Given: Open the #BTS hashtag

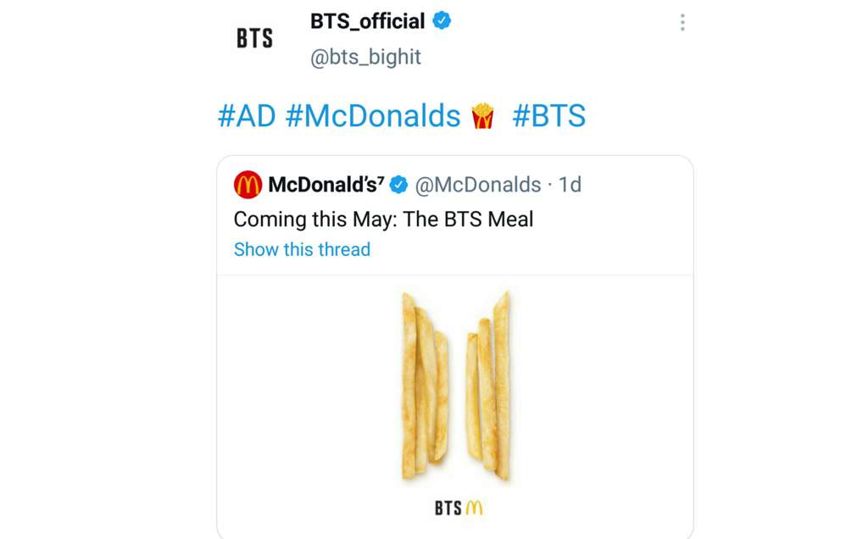Looking at the screenshot, I should (548, 115).
